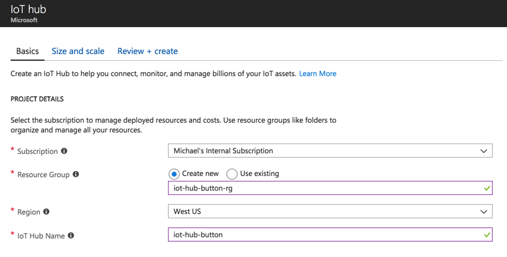Click the info icon beside Region
This screenshot has height=257, width=507.
click(46, 212)
